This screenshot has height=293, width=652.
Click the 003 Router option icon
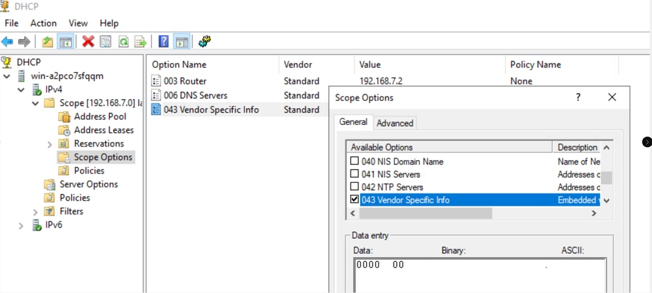point(156,81)
